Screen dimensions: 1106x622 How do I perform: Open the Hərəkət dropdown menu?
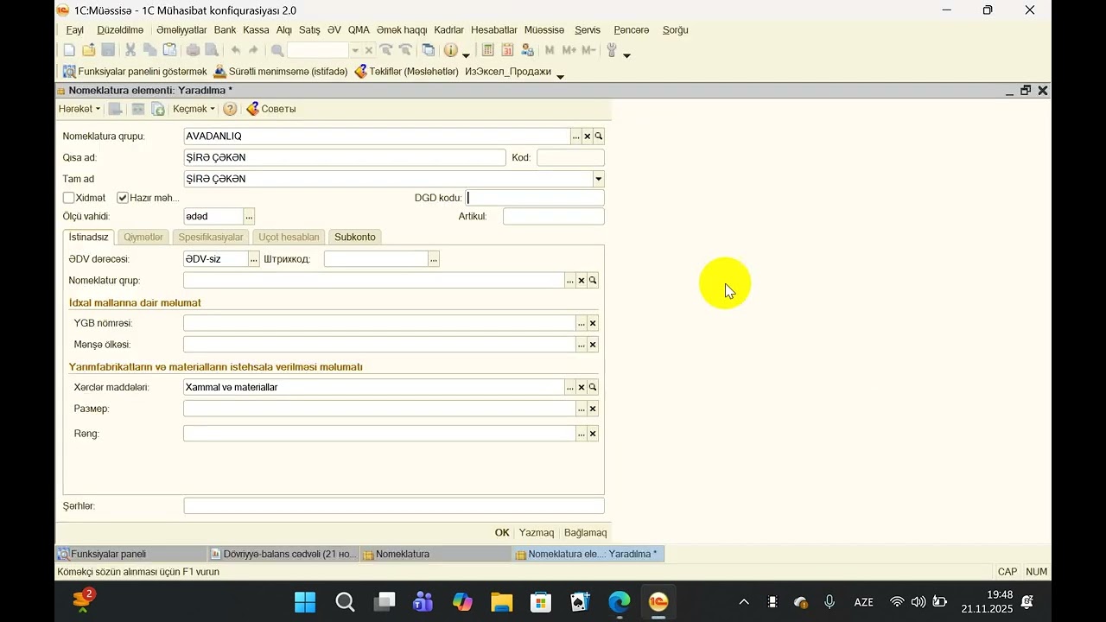[79, 109]
